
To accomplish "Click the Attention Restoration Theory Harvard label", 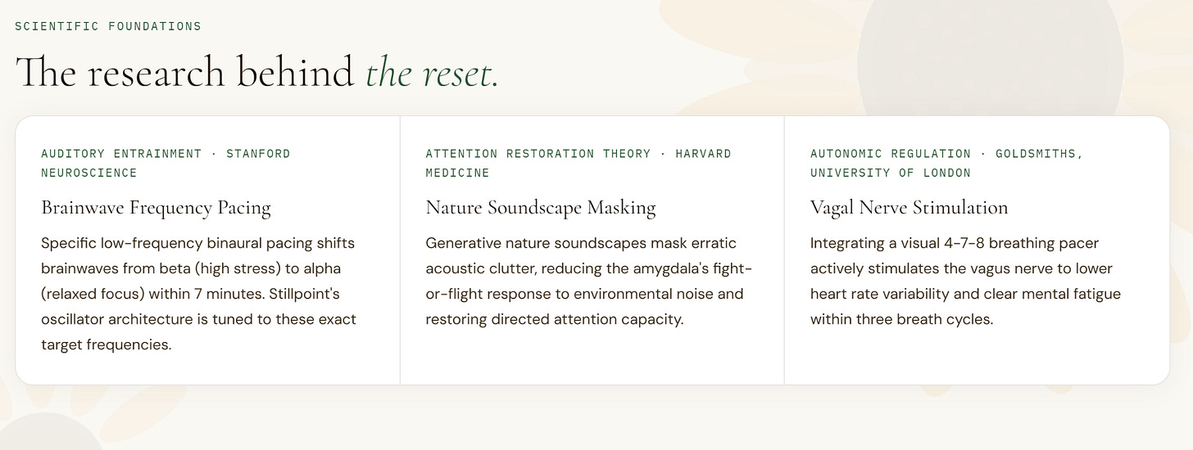I will pyautogui.click(x=578, y=163).
